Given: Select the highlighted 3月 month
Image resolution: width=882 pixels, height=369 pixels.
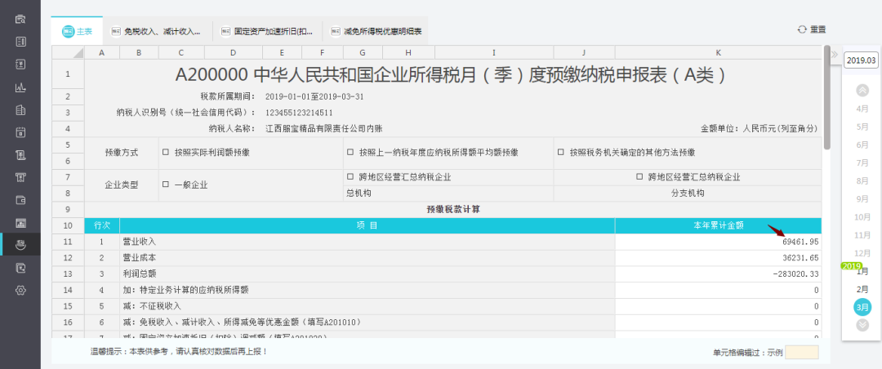Looking at the screenshot, I should [x=862, y=307].
